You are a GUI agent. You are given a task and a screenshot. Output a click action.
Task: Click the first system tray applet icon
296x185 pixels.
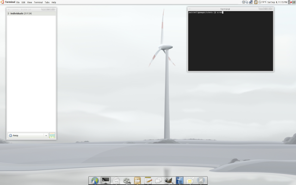244,2
